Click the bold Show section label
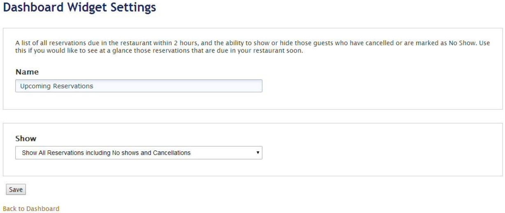This screenshot has height=213, width=505. [x=26, y=139]
